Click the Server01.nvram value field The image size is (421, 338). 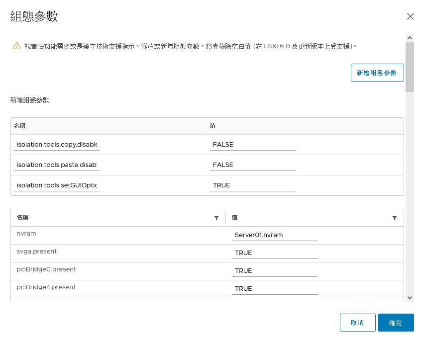pos(275,235)
